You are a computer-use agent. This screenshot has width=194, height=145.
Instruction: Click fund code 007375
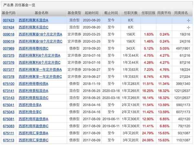click(8, 55)
